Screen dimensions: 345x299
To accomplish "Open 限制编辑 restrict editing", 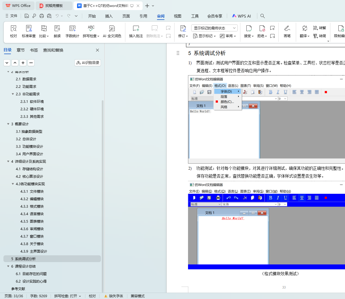I will tap(340, 31).
